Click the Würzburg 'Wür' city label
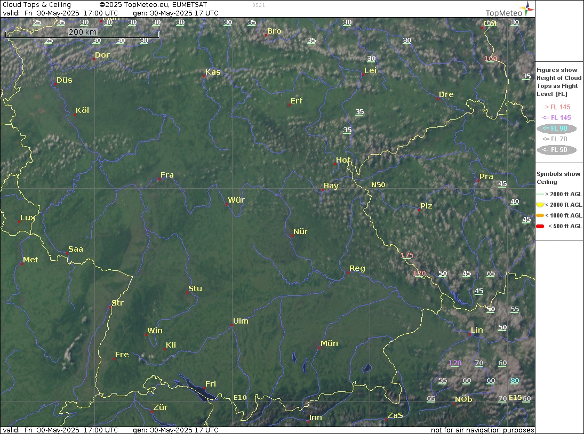Screen dimensions: 584x434 pyautogui.click(x=236, y=200)
